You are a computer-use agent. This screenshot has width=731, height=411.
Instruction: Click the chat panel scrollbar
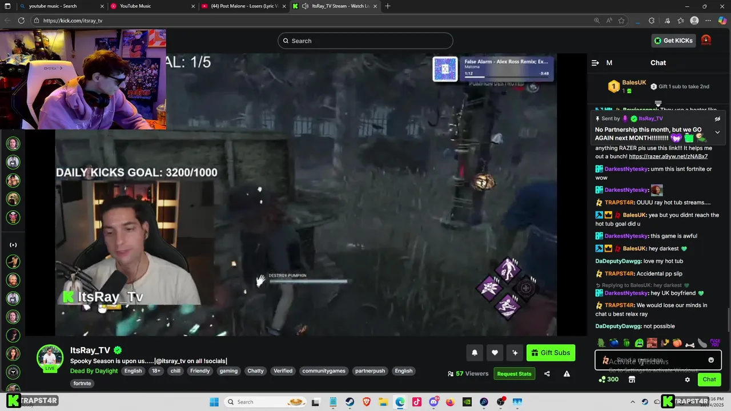[x=728, y=319]
